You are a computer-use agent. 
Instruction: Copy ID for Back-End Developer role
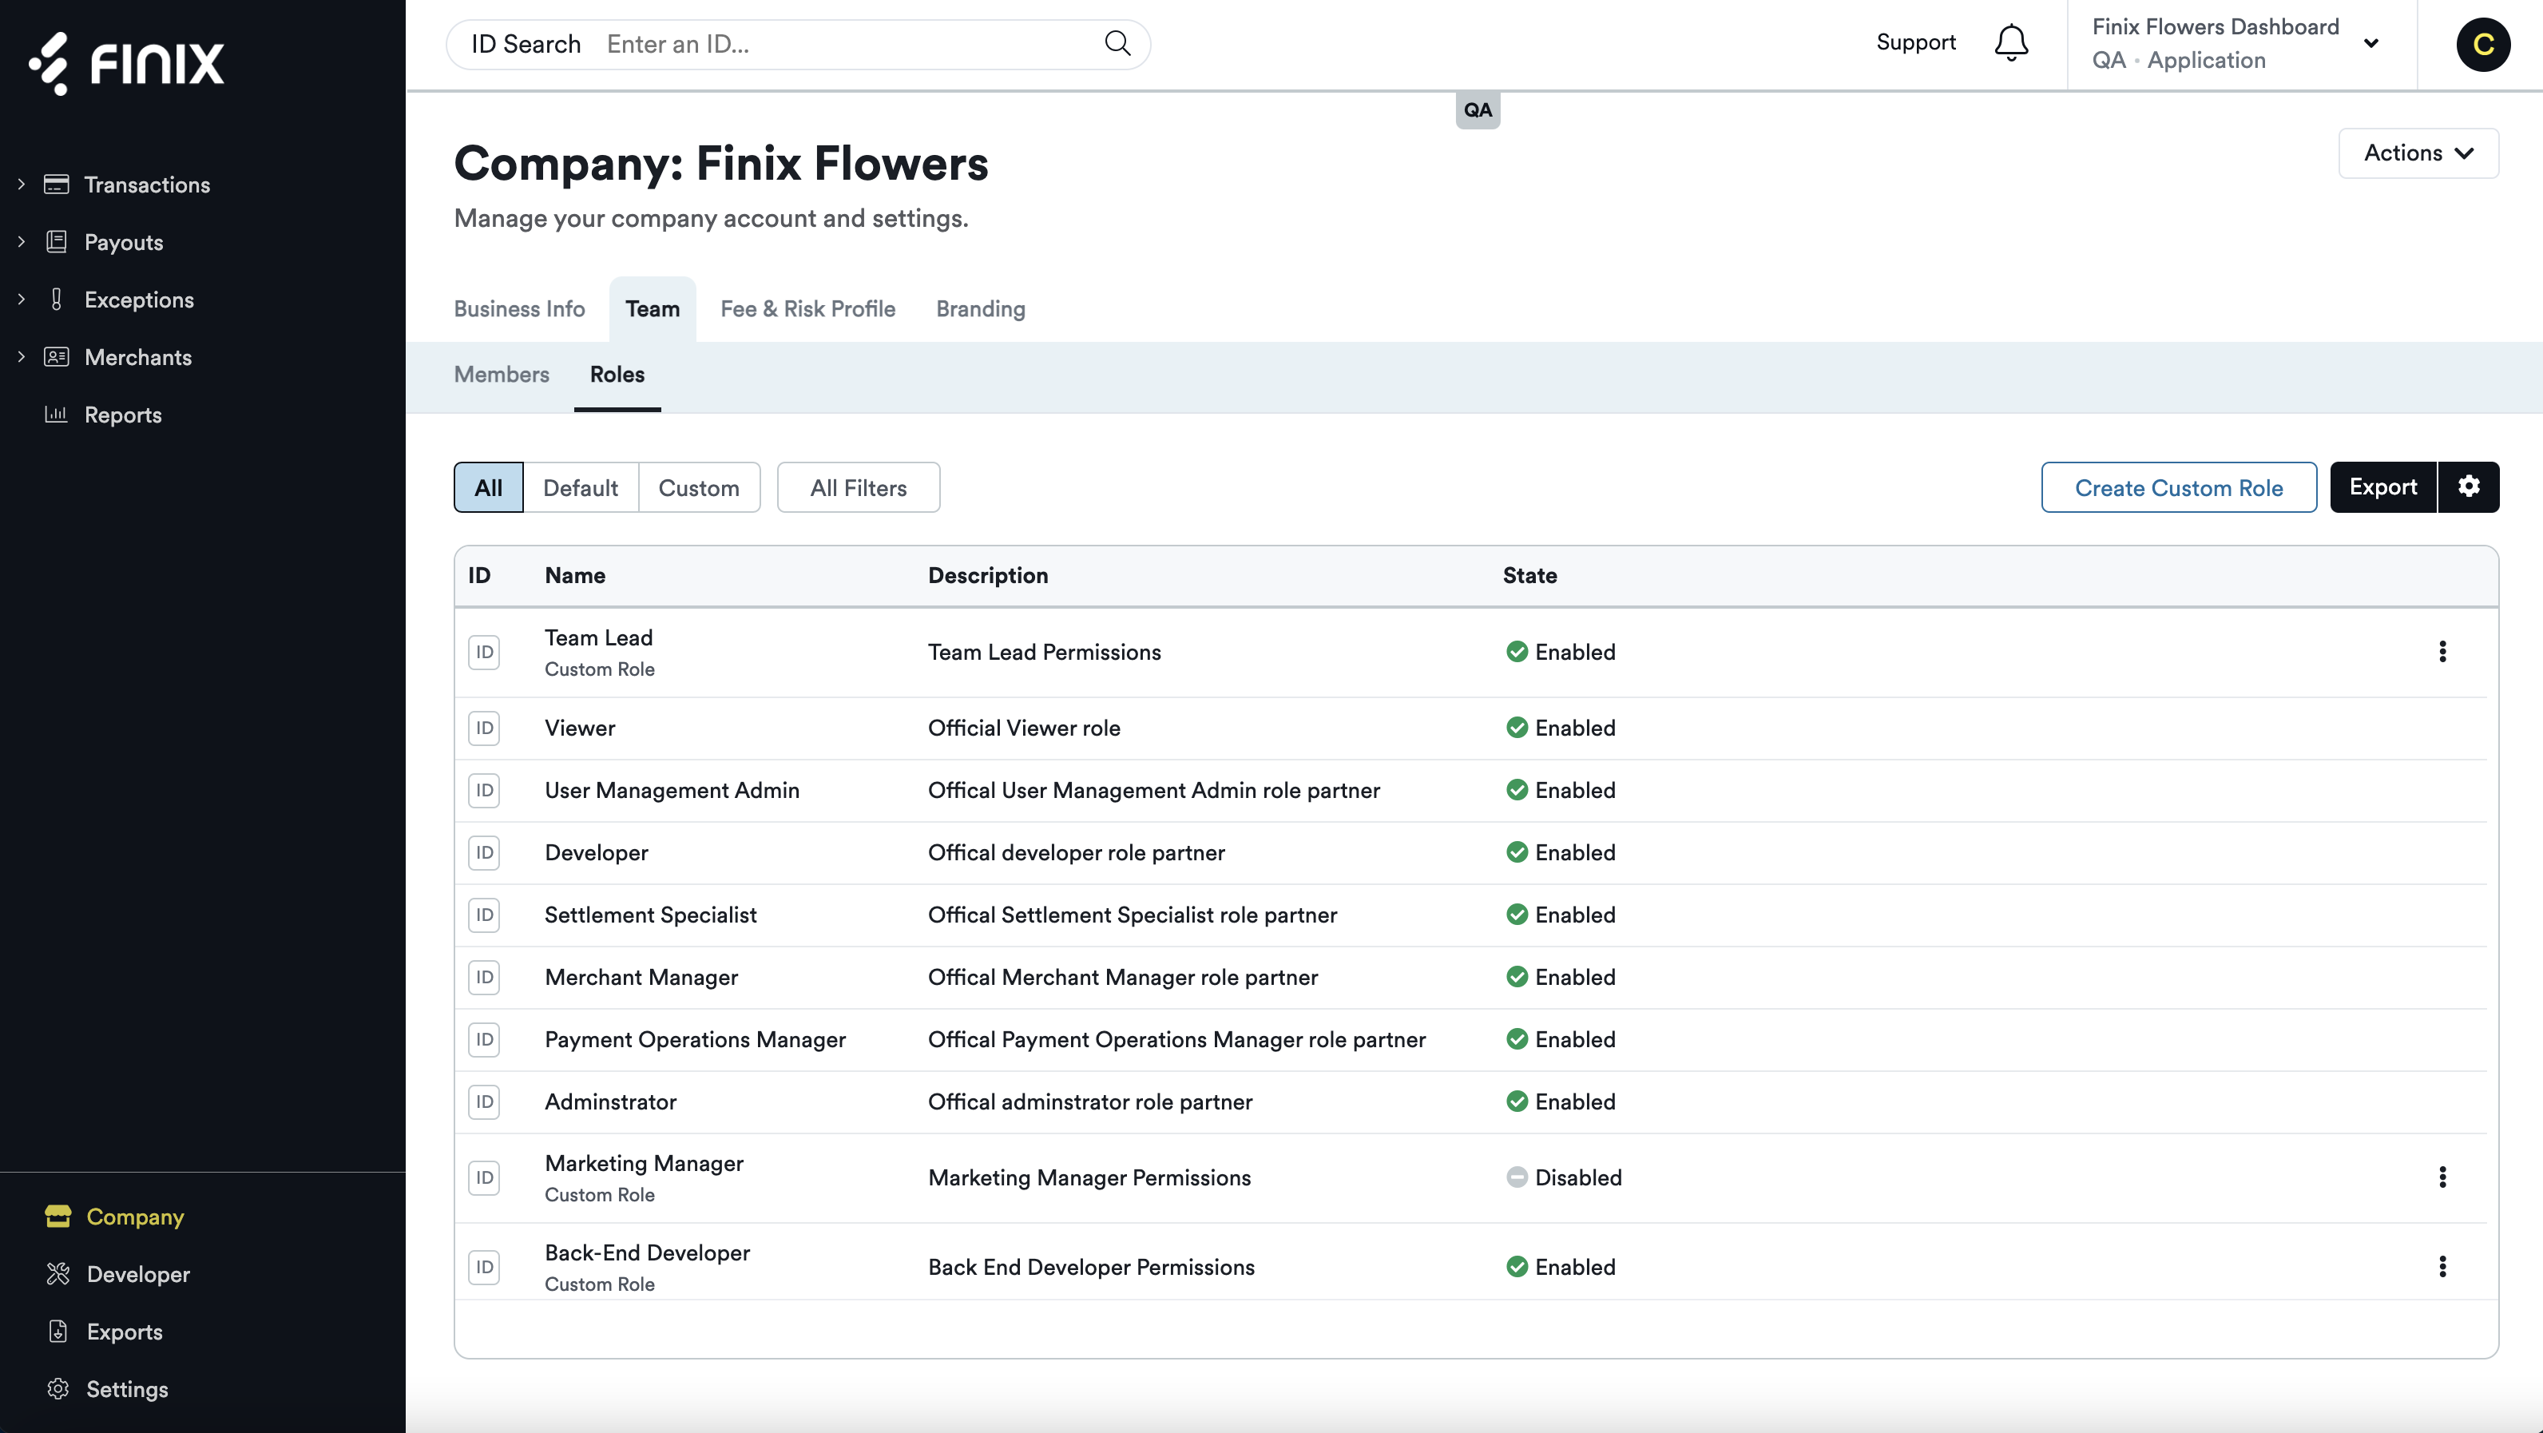pos(484,1267)
